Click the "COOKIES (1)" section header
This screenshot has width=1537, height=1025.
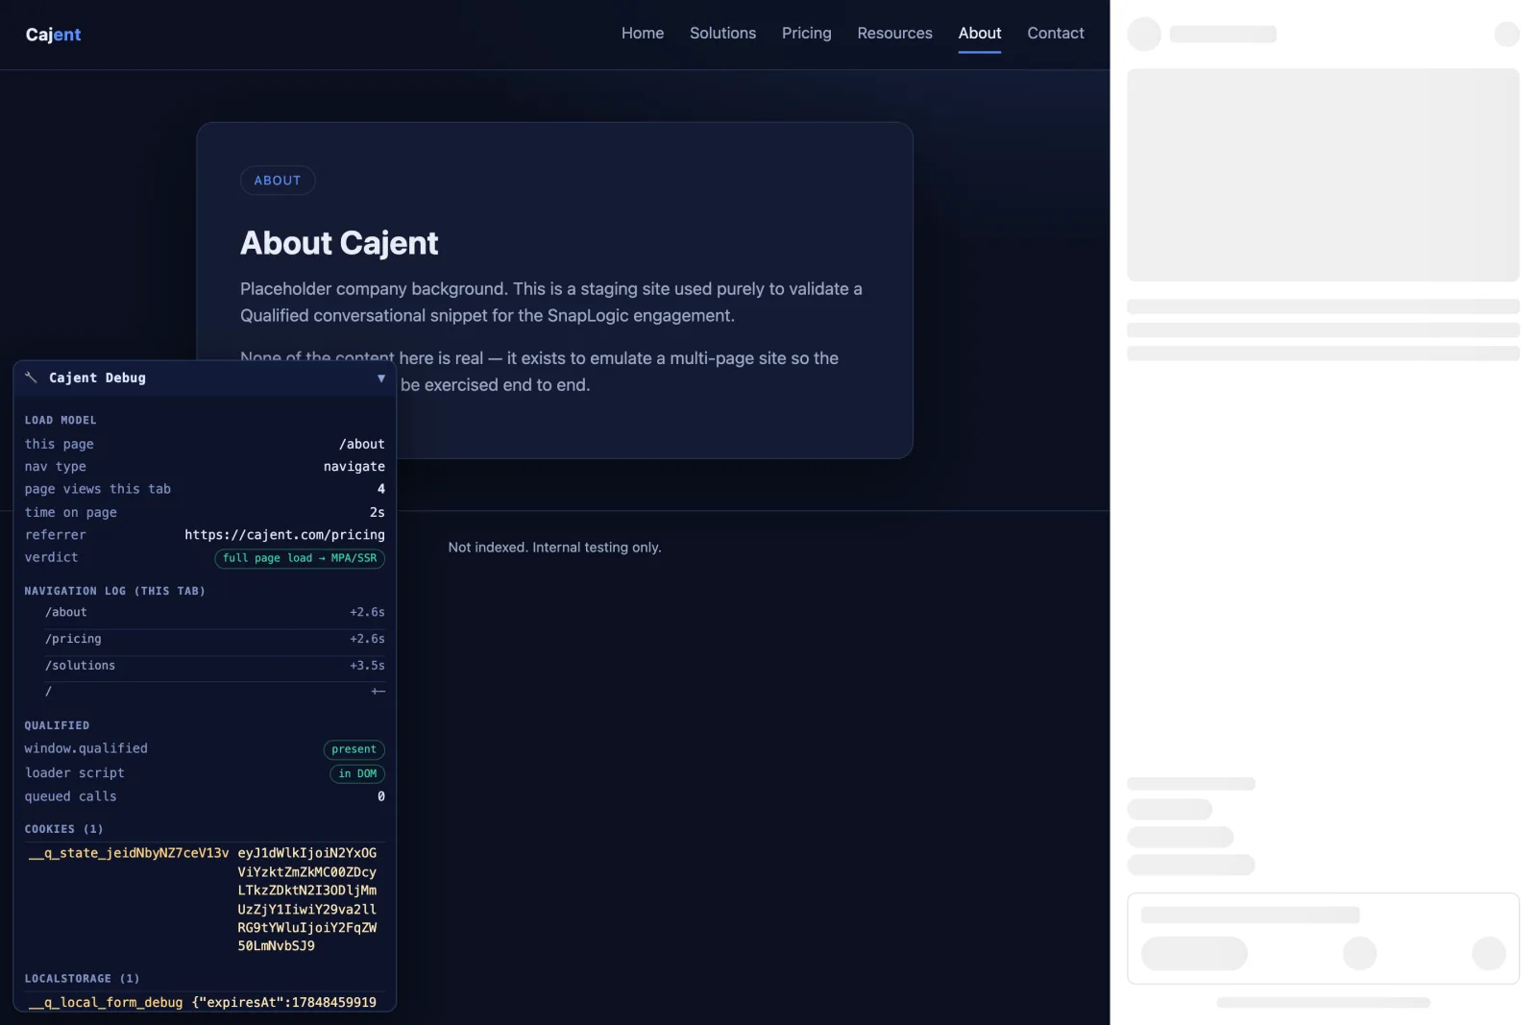pyautogui.click(x=63, y=829)
